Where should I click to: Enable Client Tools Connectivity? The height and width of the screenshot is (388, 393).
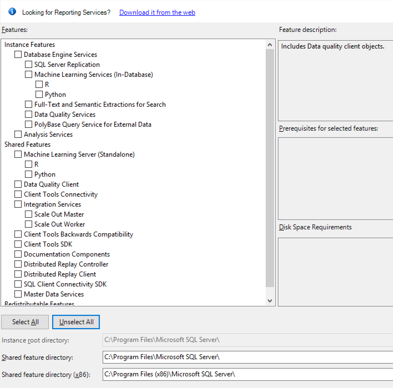coord(18,194)
